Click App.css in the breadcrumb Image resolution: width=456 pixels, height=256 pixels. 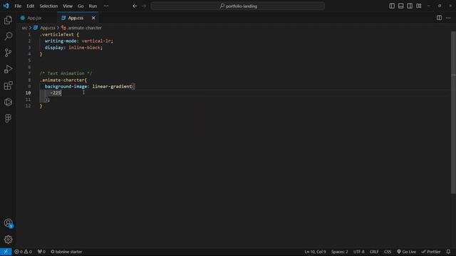tap(48, 28)
